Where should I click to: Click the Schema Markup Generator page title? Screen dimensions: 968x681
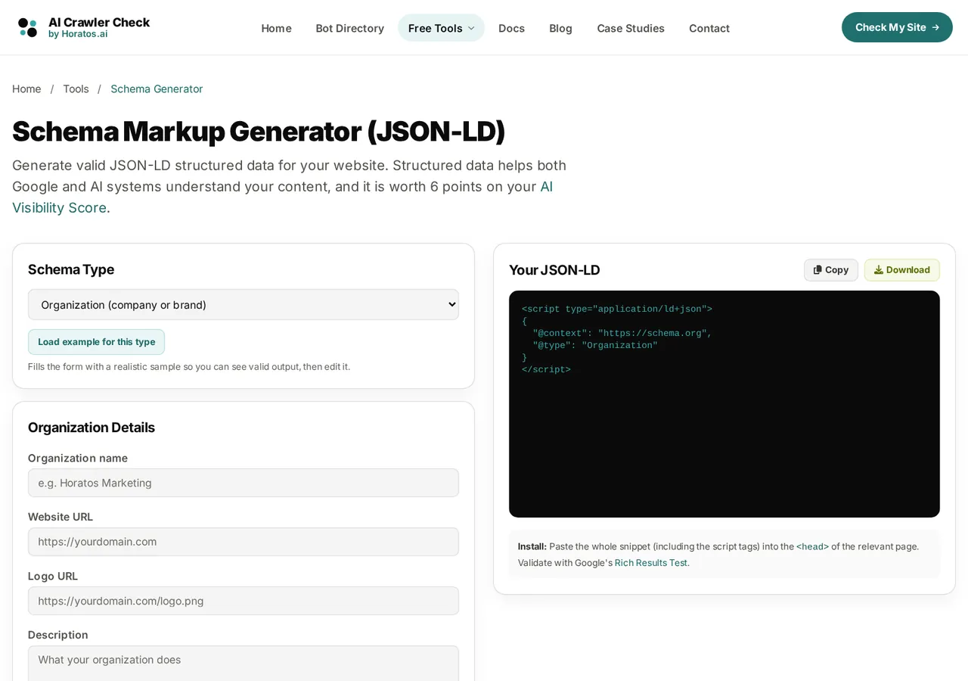point(259,131)
